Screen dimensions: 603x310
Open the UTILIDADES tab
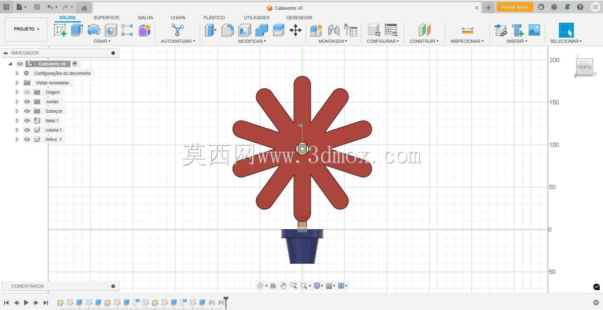pyautogui.click(x=257, y=18)
